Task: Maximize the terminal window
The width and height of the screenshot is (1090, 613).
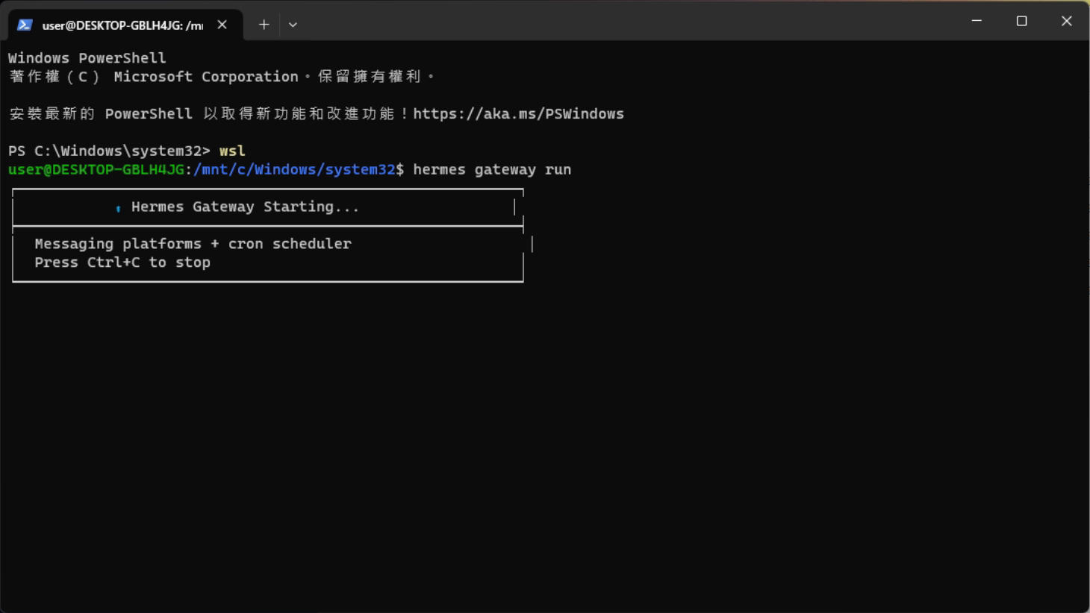Action: [1021, 21]
